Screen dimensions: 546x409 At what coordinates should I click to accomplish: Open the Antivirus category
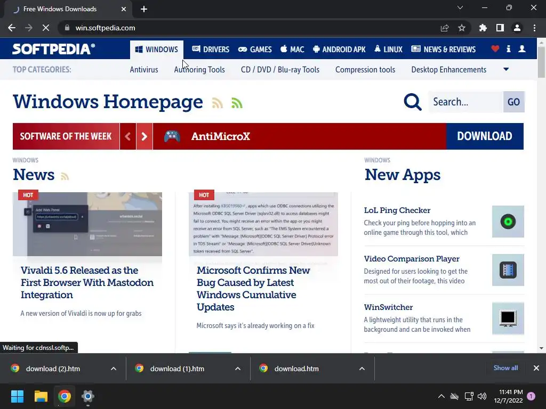[144, 70]
